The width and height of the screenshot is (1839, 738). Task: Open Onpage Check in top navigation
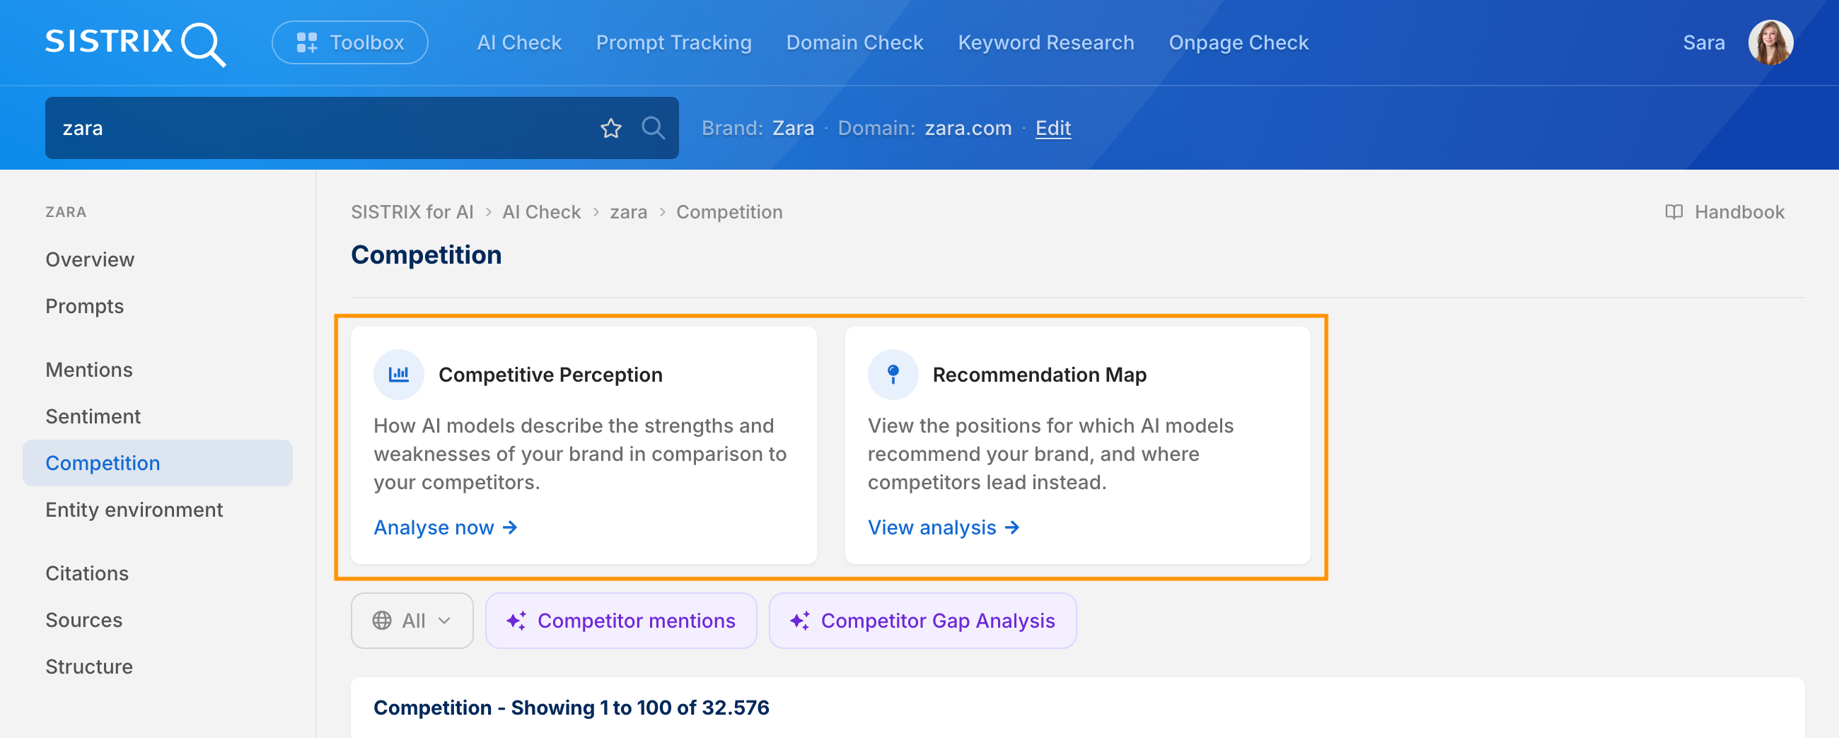pyautogui.click(x=1238, y=43)
